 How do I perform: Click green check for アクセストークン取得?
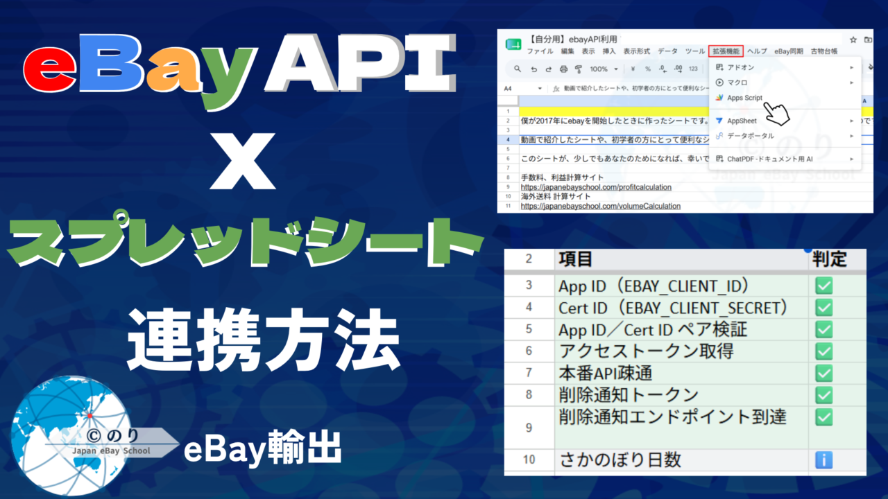pyautogui.click(x=823, y=351)
